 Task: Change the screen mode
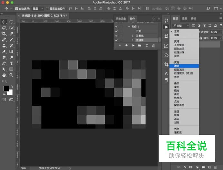pyautogui.click(x=11, y=100)
